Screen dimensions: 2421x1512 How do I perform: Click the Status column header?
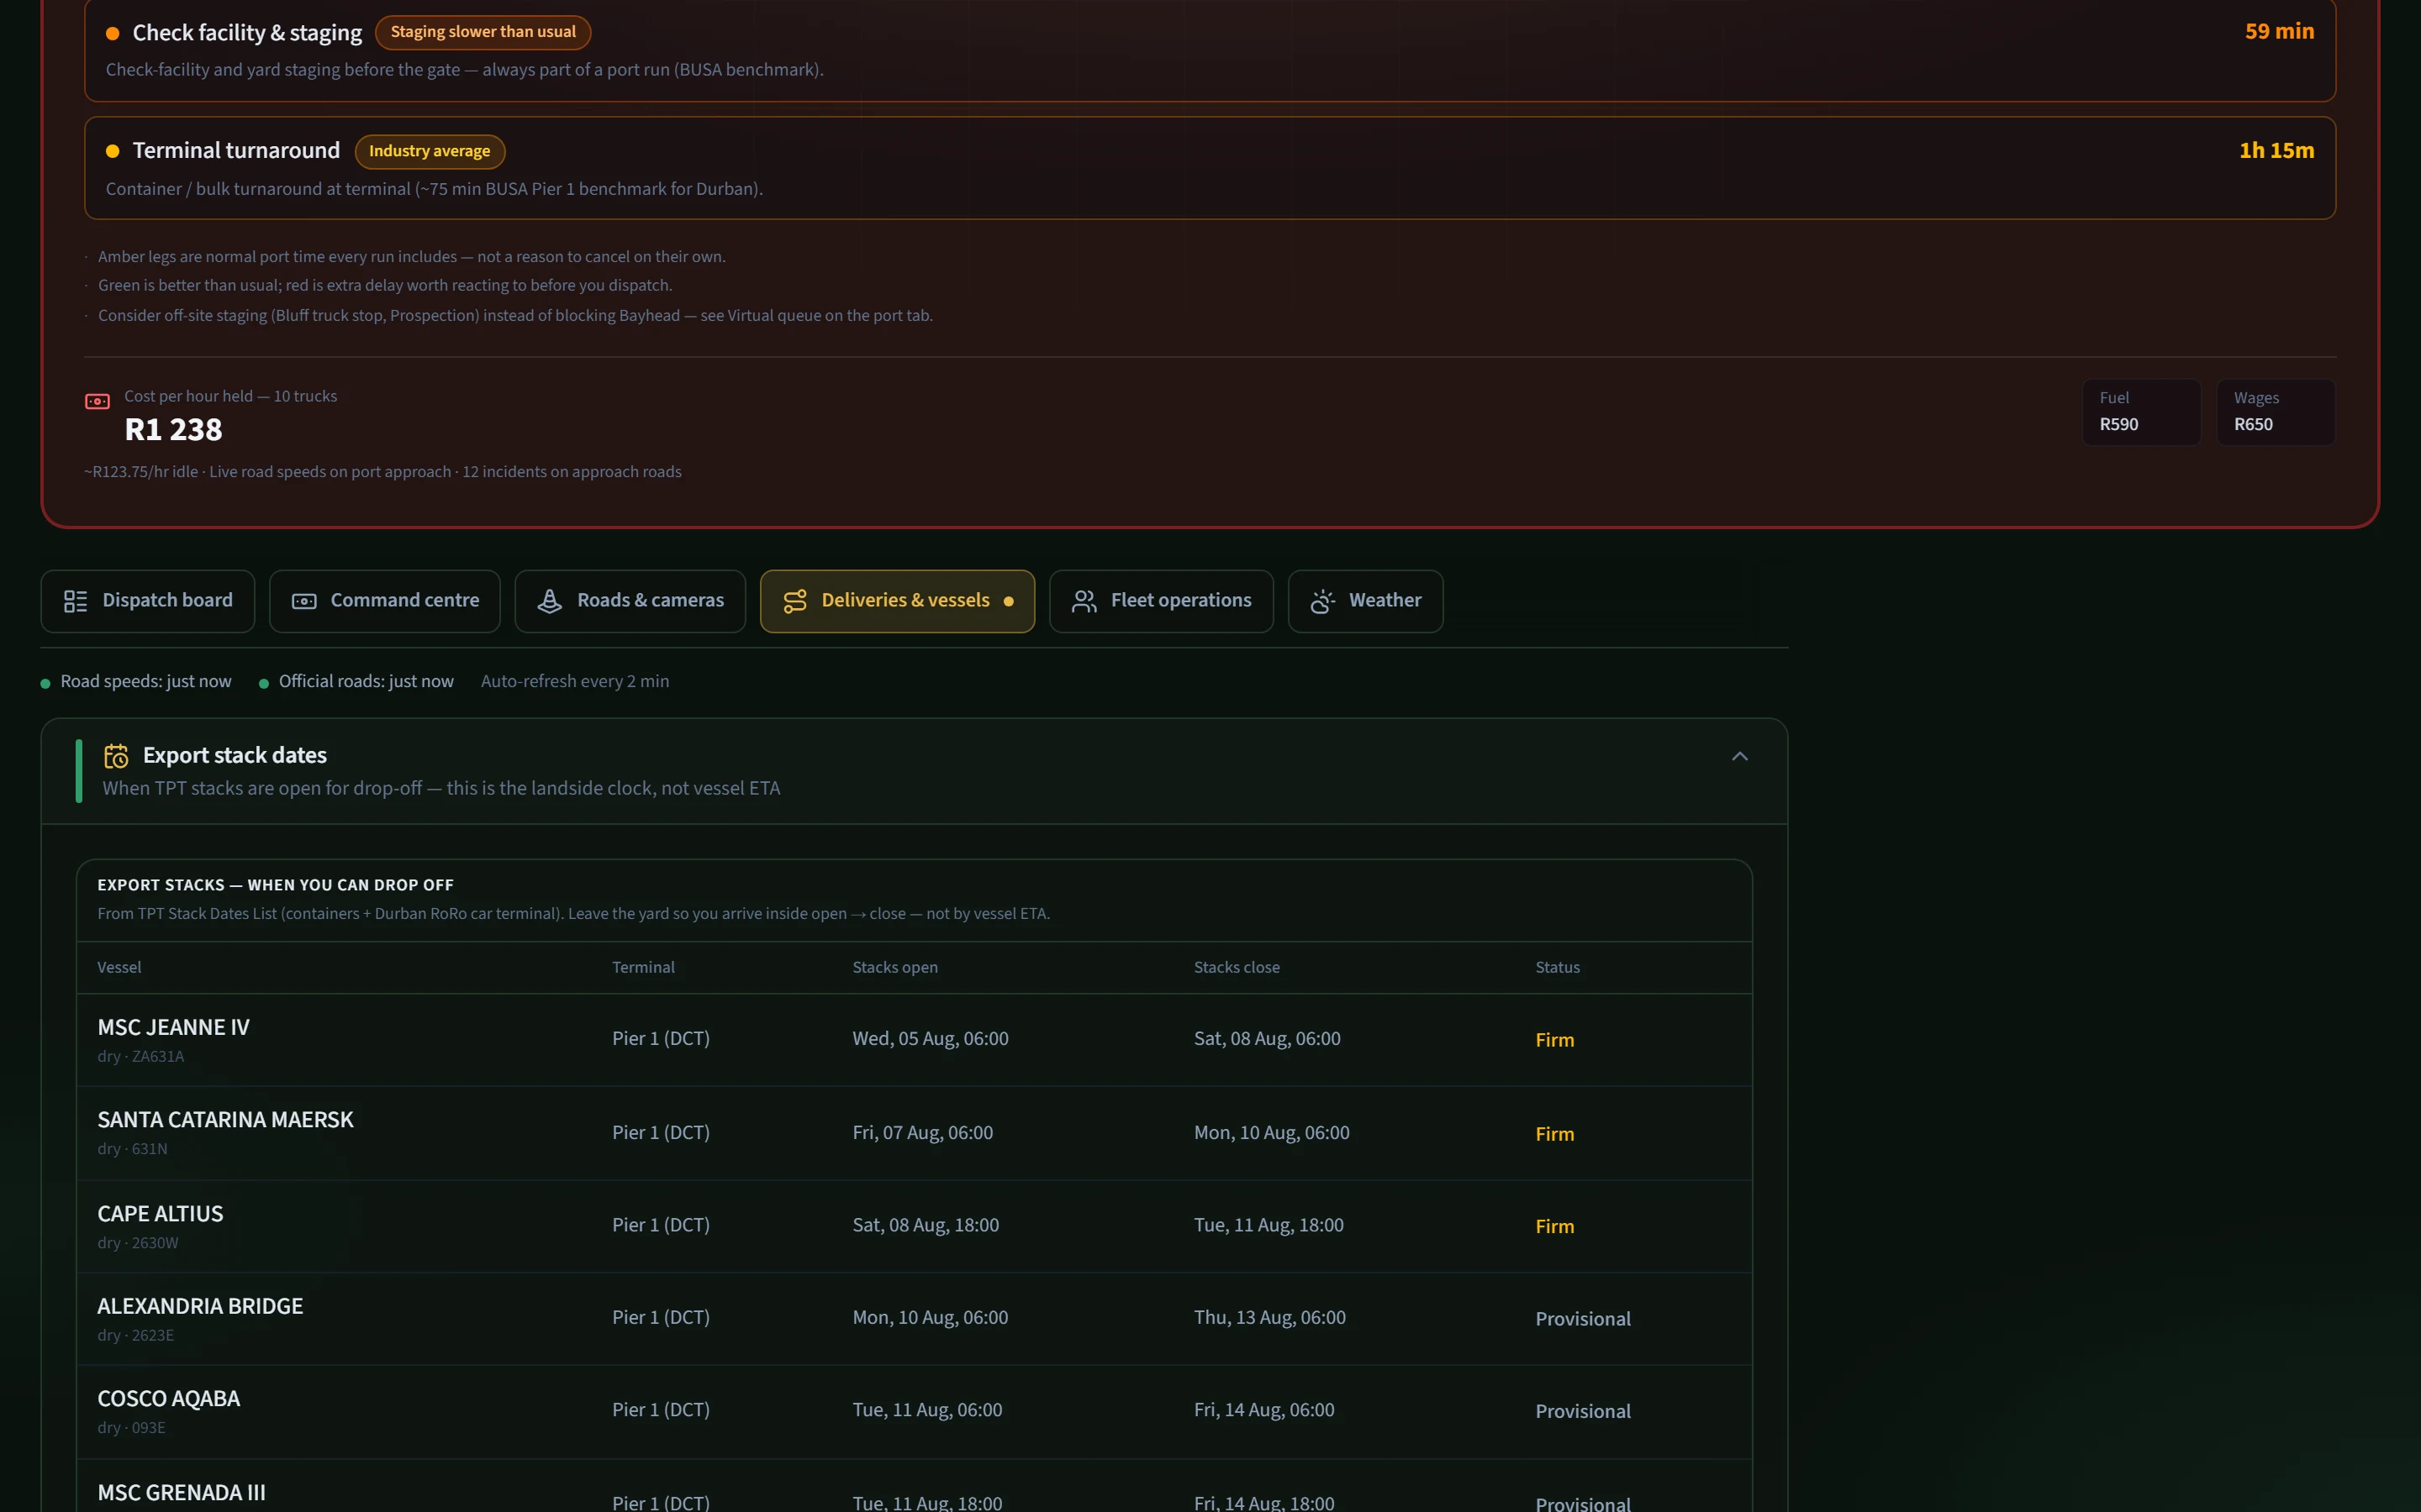coord(1558,968)
